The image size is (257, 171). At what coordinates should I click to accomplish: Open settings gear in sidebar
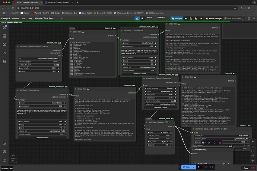[4, 152]
